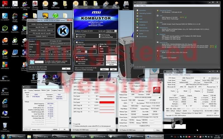Open the Recycle Bin desktop icon
This screenshot has height=139, width=223.
point(5,127)
